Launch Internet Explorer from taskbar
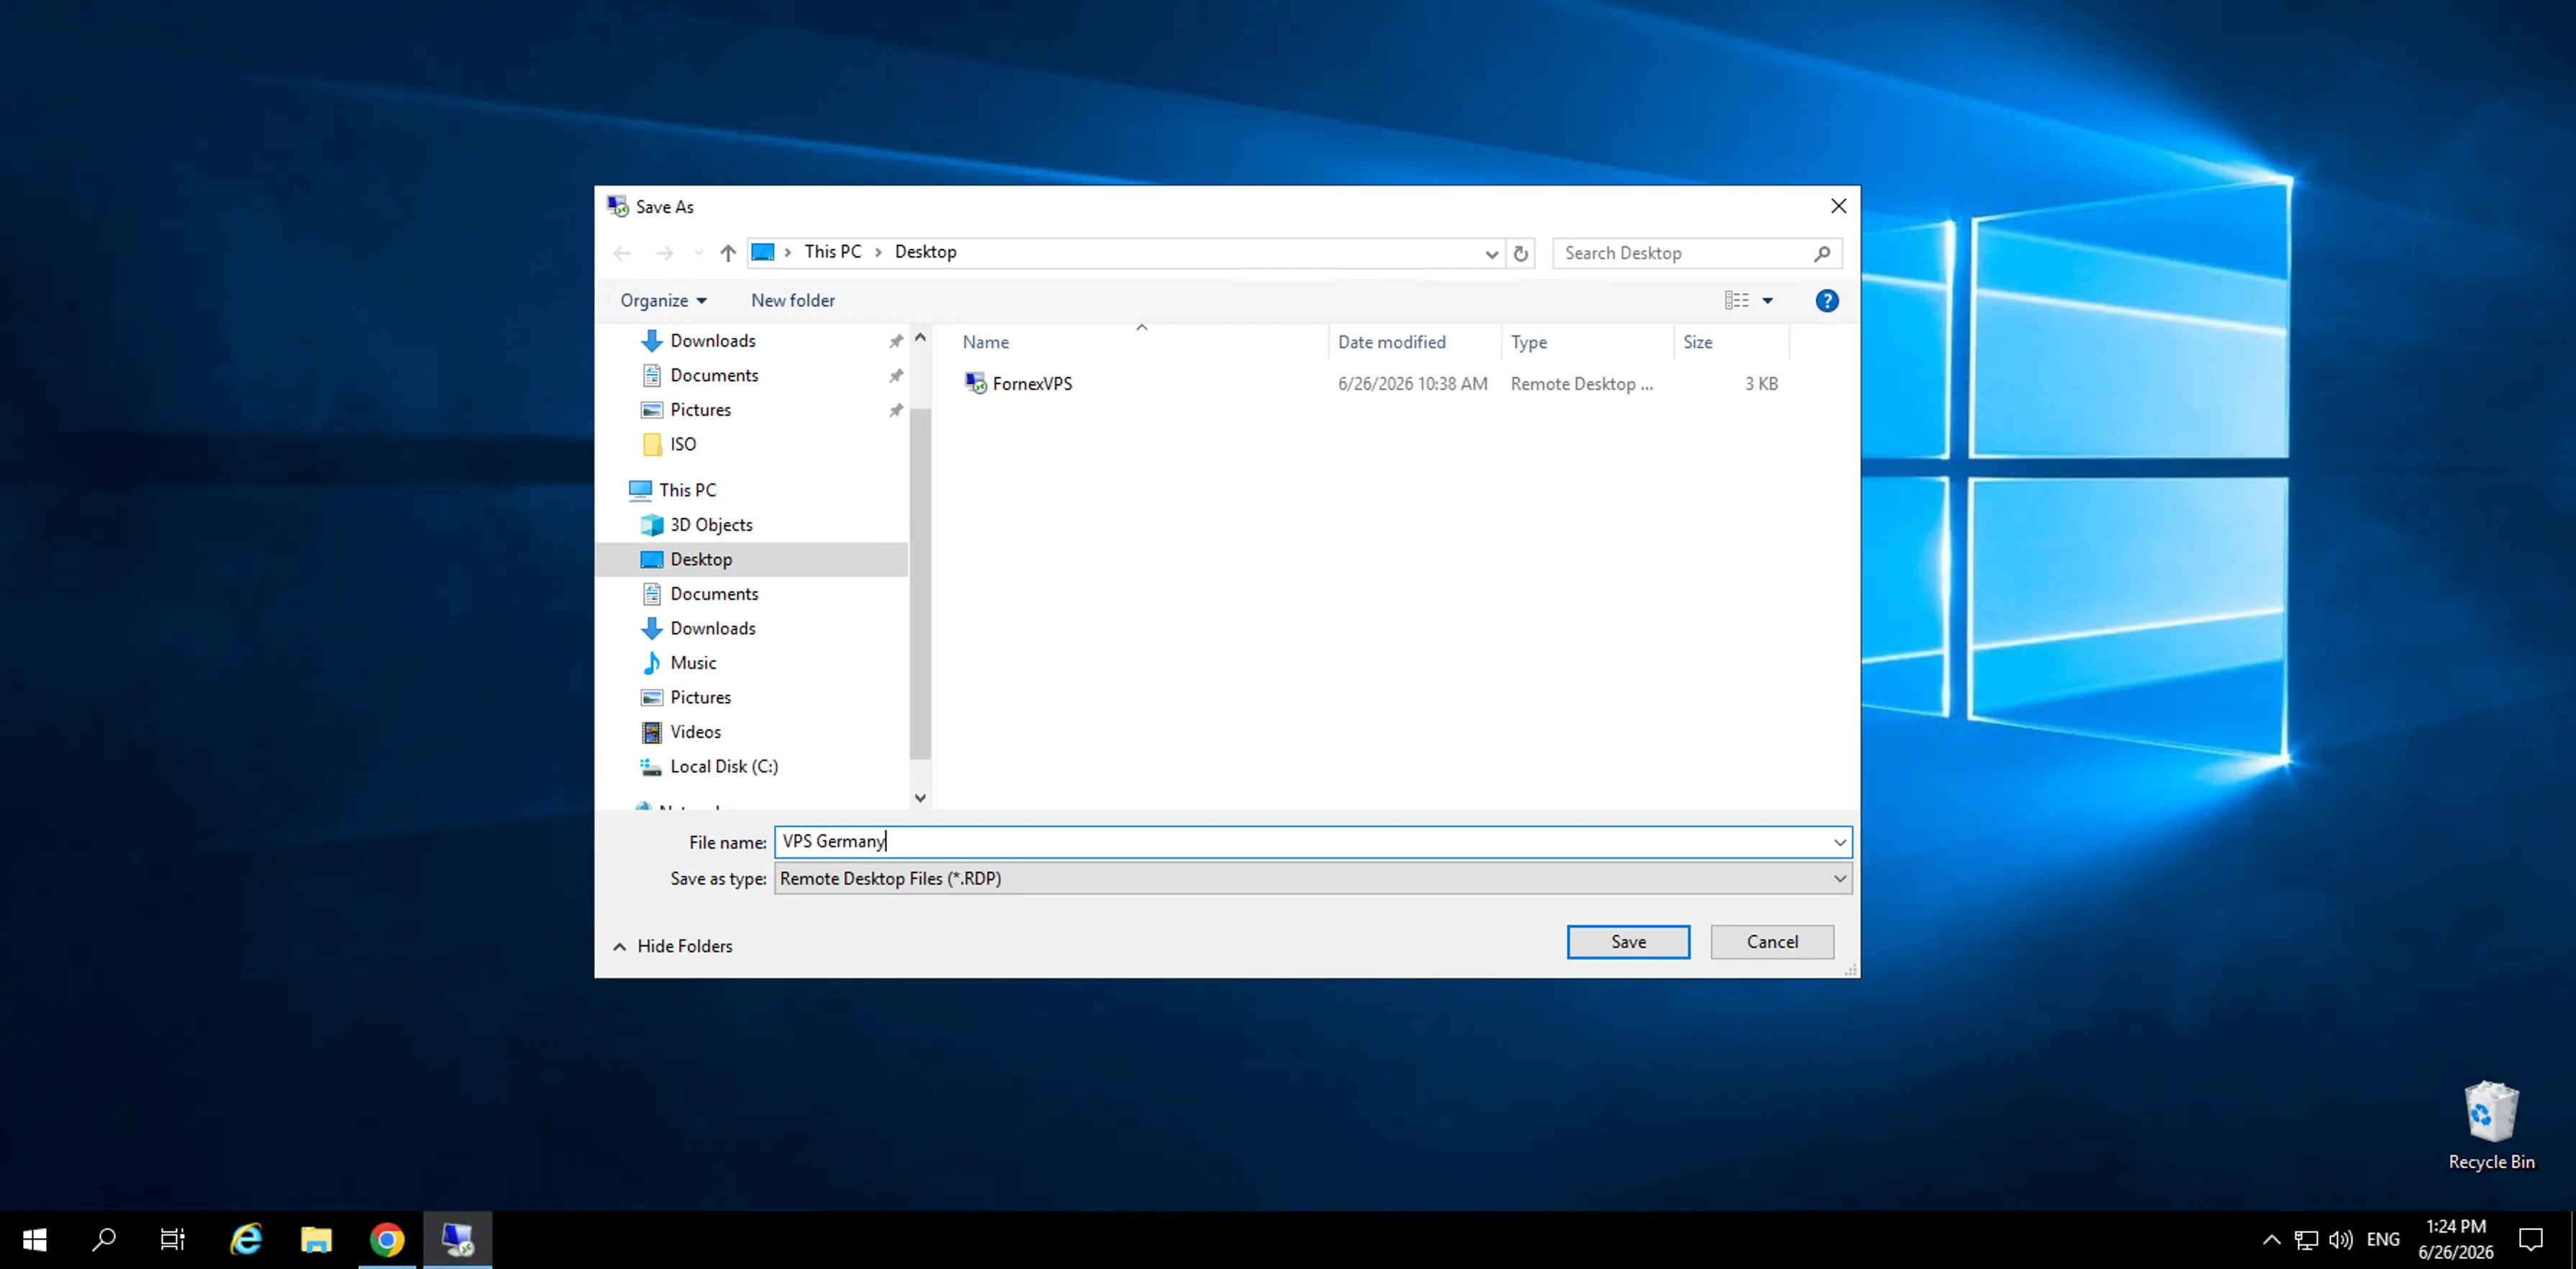The height and width of the screenshot is (1269, 2576). [246, 1240]
